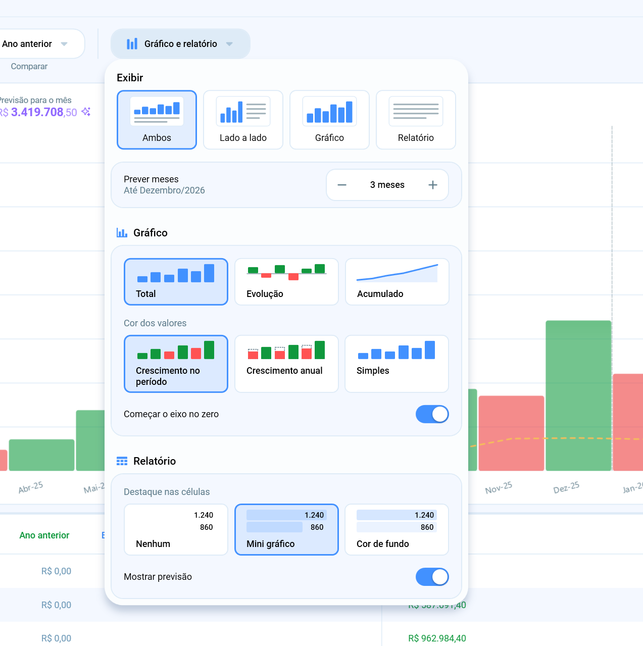Open the Gráfico e relatório dropdown
The image size is (643, 646).
pyautogui.click(x=180, y=44)
